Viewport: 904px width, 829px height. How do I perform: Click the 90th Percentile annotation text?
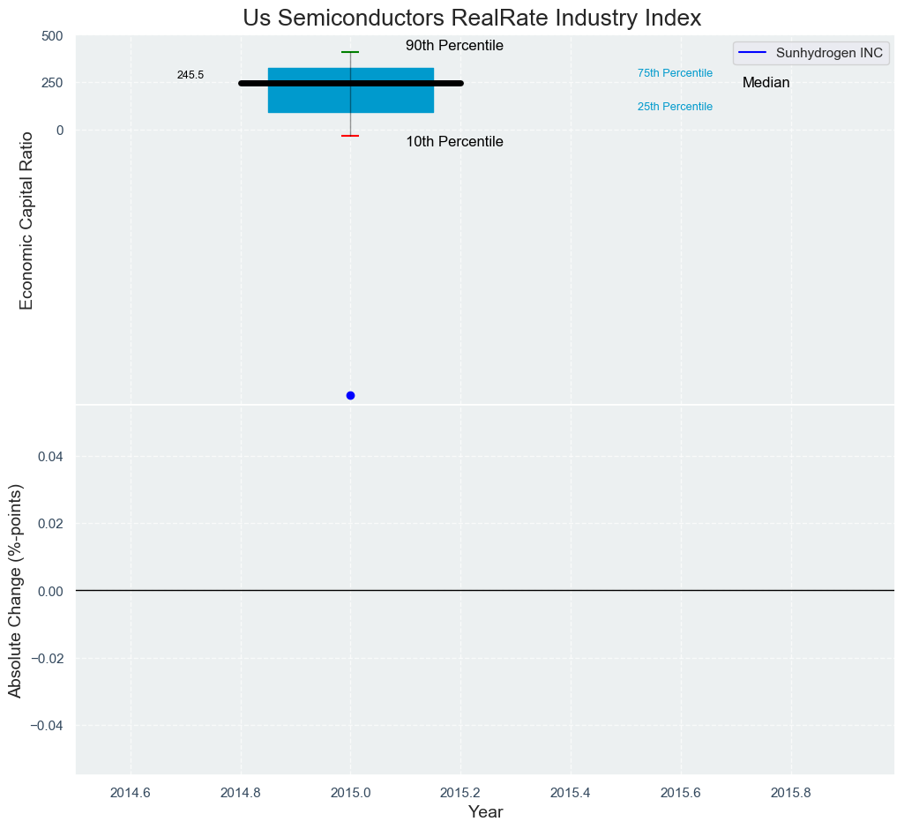click(x=454, y=46)
